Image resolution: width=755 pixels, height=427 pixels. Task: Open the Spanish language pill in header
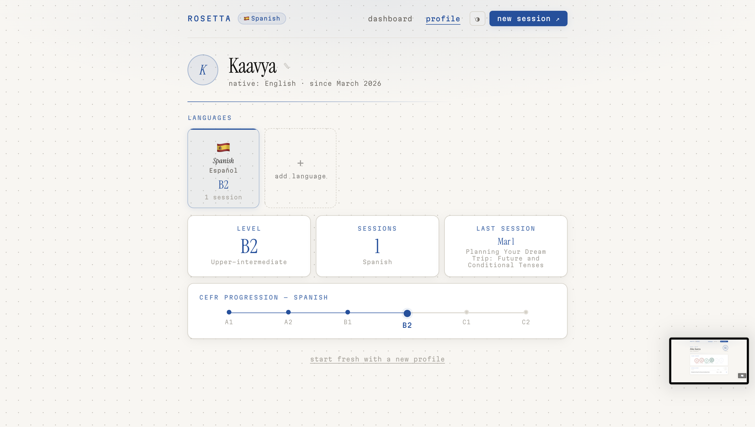262,18
